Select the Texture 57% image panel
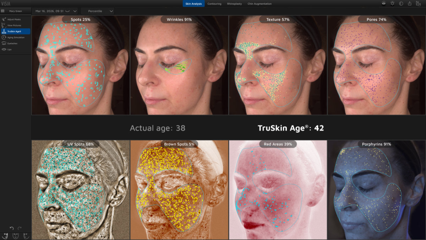 pos(278,65)
